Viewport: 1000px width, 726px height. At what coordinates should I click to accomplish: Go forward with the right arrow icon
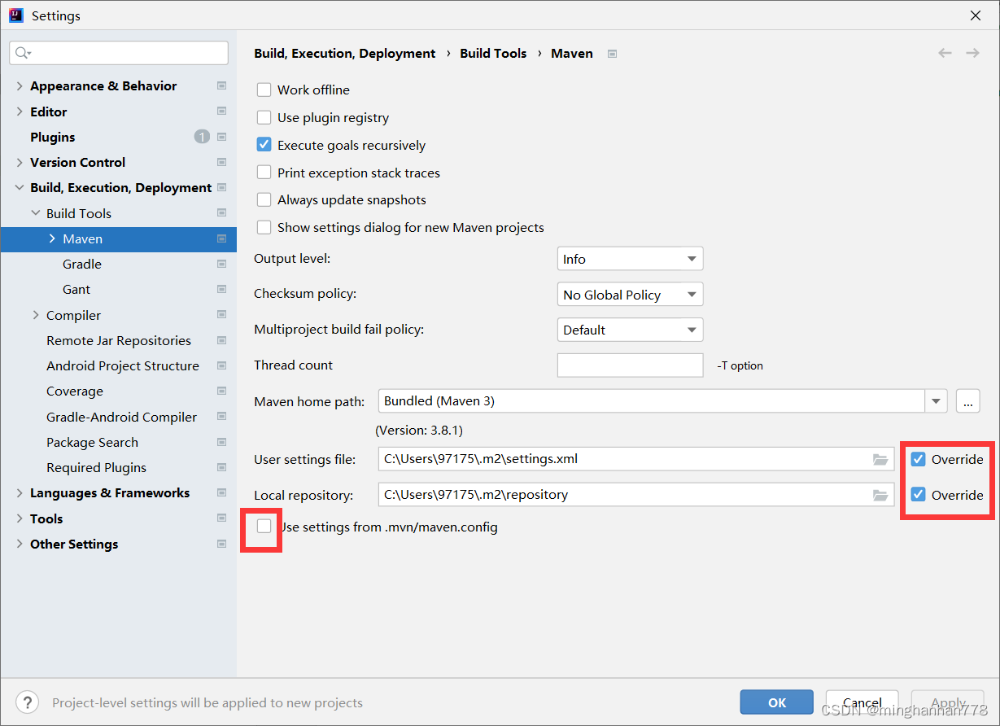pyautogui.click(x=972, y=53)
